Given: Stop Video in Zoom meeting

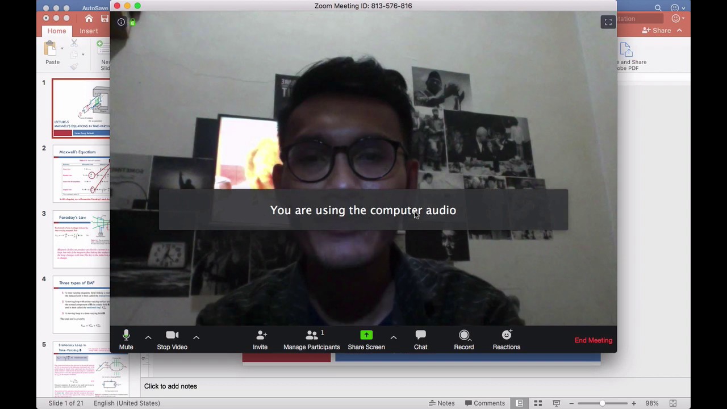Looking at the screenshot, I should coord(172,340).
